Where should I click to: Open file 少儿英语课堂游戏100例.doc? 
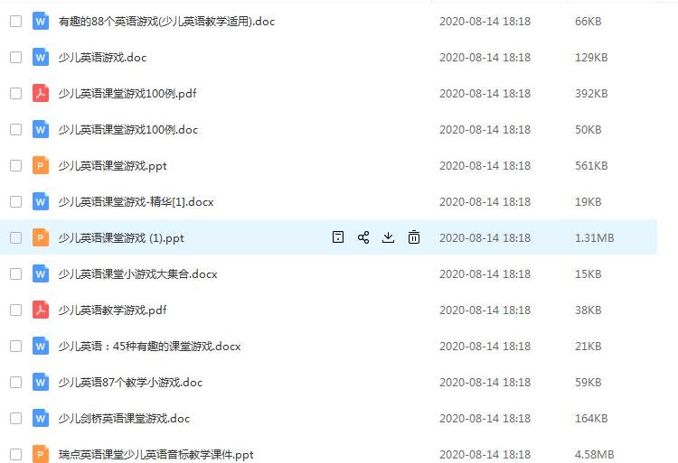click(128, 129)
